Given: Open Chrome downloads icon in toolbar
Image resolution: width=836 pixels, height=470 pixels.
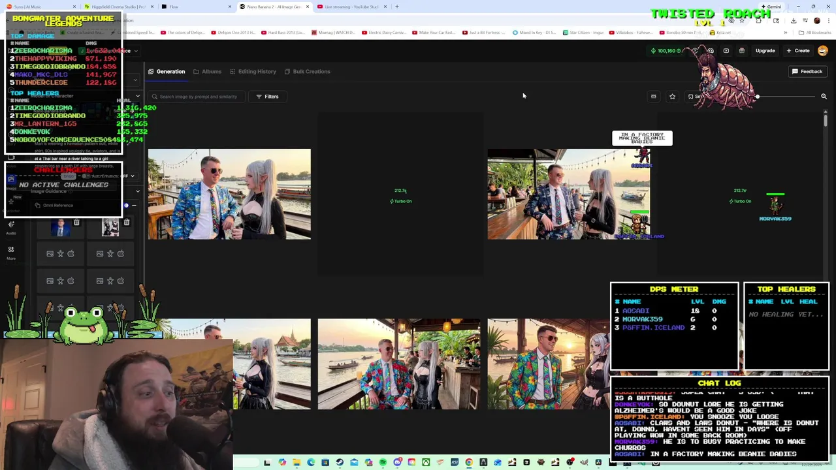Looking at the screenshot, I should click(794, 20).
